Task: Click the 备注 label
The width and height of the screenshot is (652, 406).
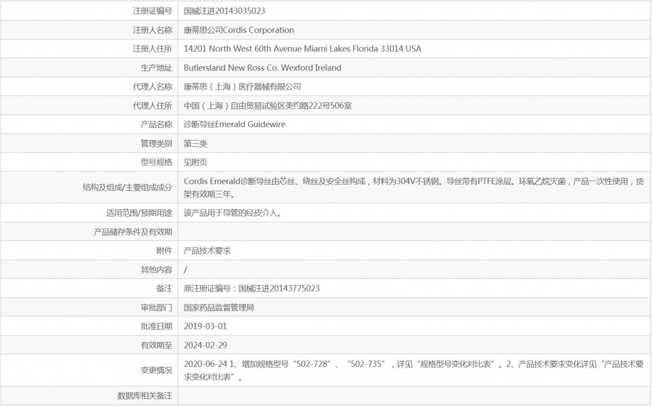Action: (x=164, y=289)
